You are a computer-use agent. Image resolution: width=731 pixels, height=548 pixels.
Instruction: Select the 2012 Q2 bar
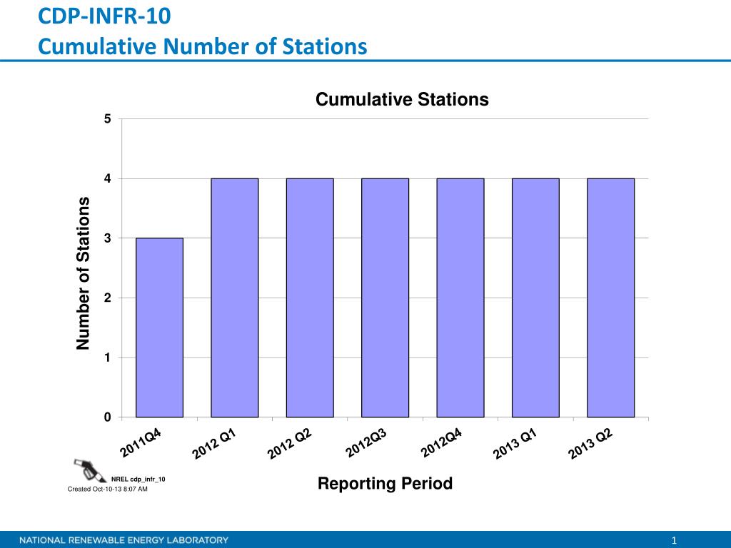tap(310, 298)
